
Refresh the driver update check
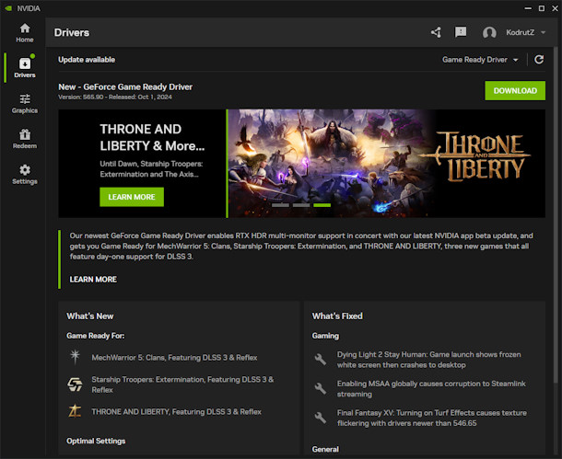click(539, 60)
